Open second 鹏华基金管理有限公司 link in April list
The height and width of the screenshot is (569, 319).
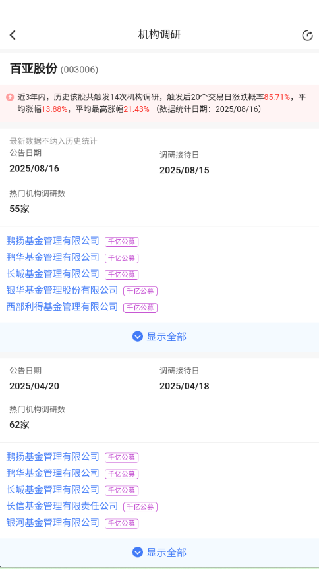(x=53, y=474)
